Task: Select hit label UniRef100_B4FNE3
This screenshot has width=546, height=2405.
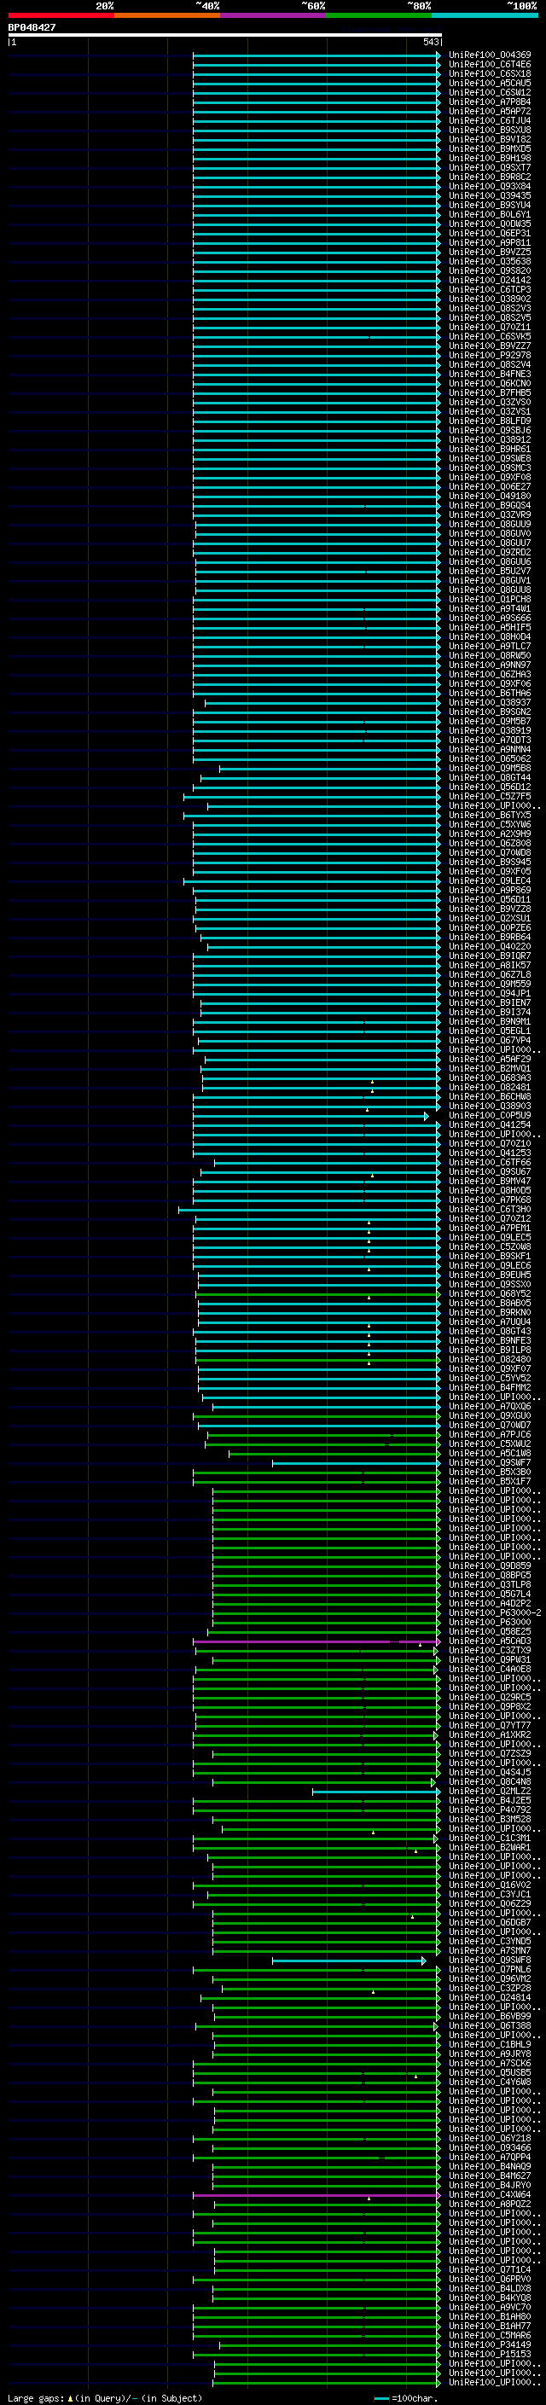Action: 489,375
